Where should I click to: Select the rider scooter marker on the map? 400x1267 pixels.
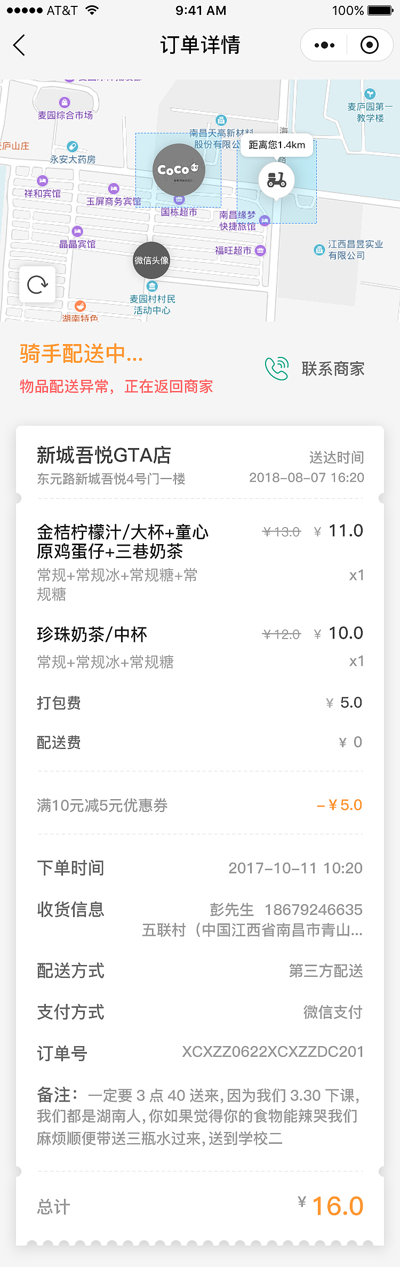(x=276, y=179)
